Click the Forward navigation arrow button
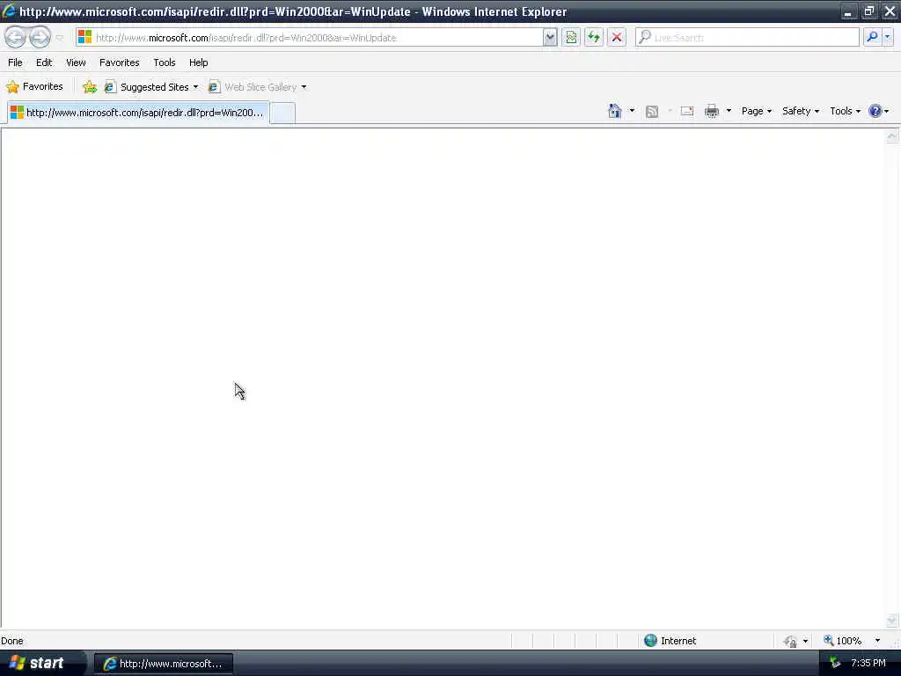 point(40,37)
